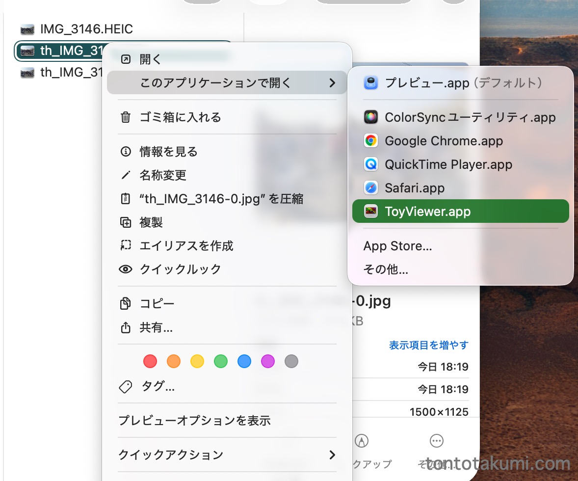Image resolution: width=578 pixels, height=481 pixels.
Task: Click the info icon beside 情報を見る
Action: pos(126,152)
